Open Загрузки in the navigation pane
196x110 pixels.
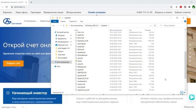[x=61, y=35]
